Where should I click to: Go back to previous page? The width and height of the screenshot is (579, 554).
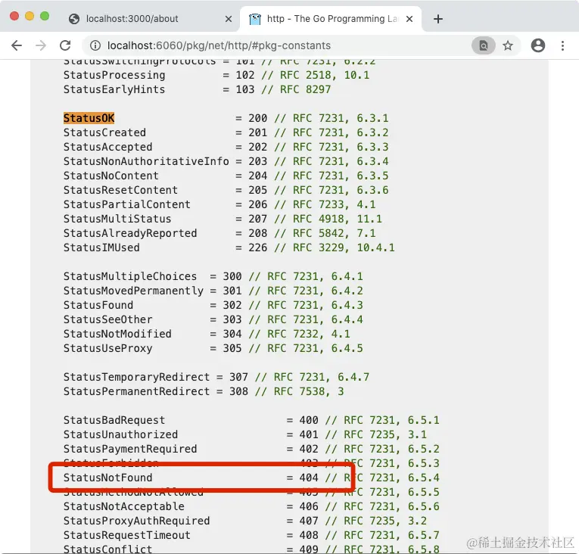pos(17,45)
